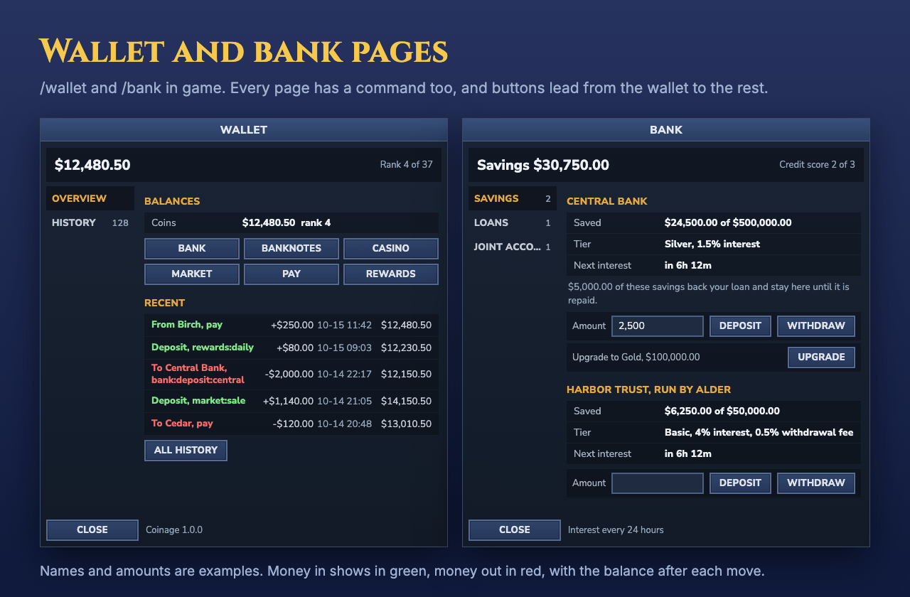Click the '$13,010.50' balance in Recent
Viewport: 910px width, 597px height.
[x=406, y=424]
